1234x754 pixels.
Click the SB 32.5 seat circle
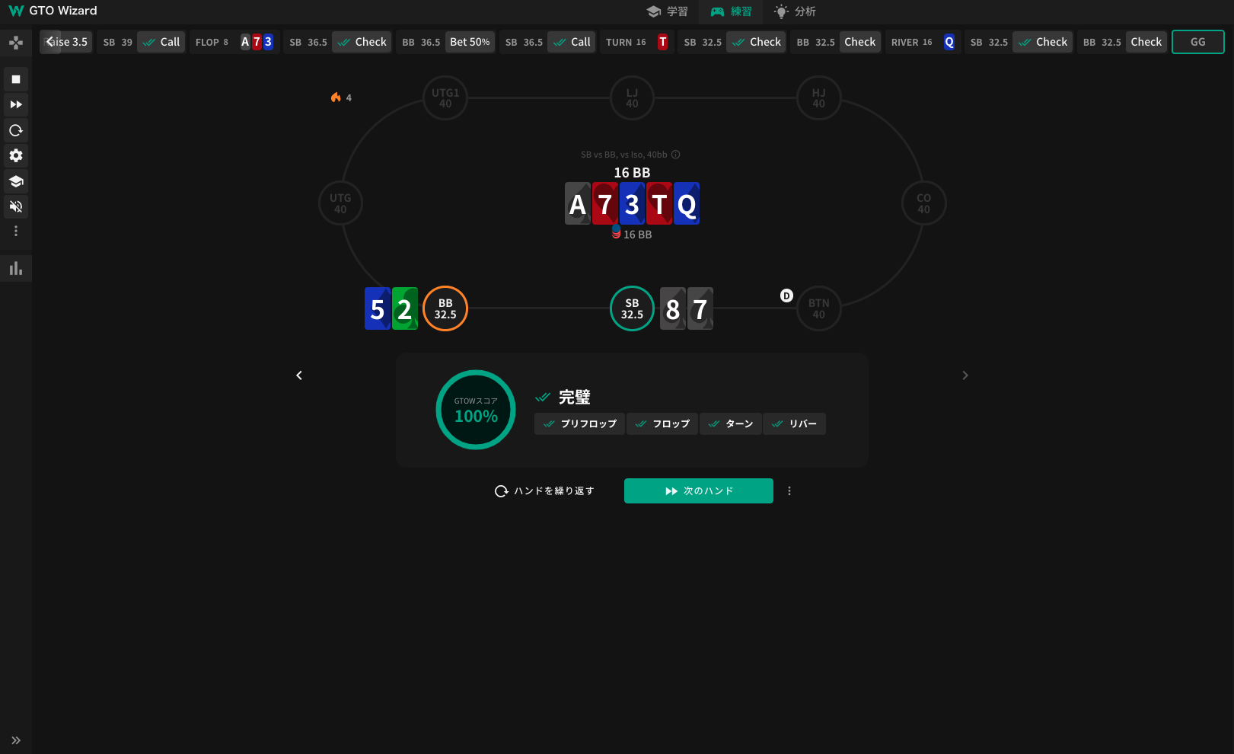click(632, 308)
